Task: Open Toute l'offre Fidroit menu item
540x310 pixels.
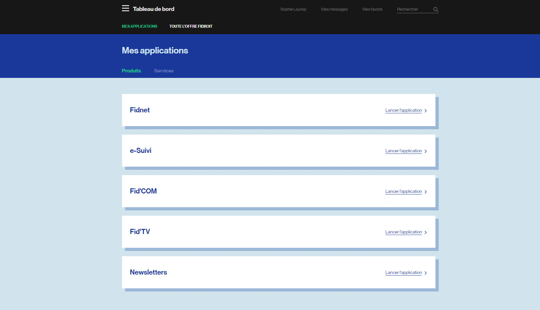Action: [x=191, y=26]
